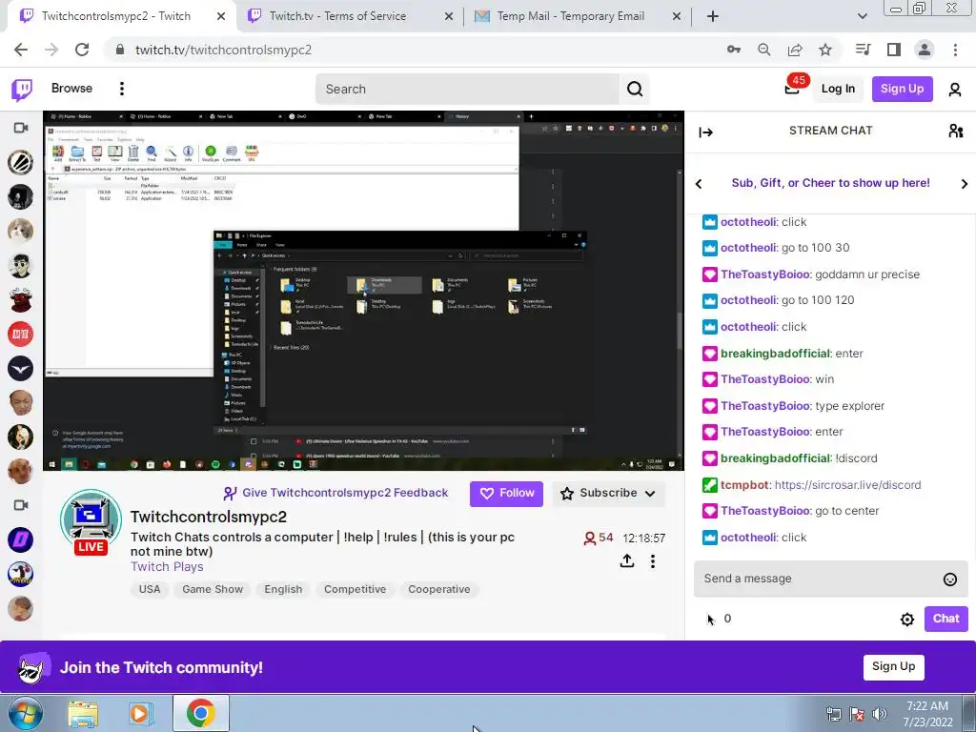Open chat settings gear icon
This screenshot has width=976, height=732.
click(907, 619)
